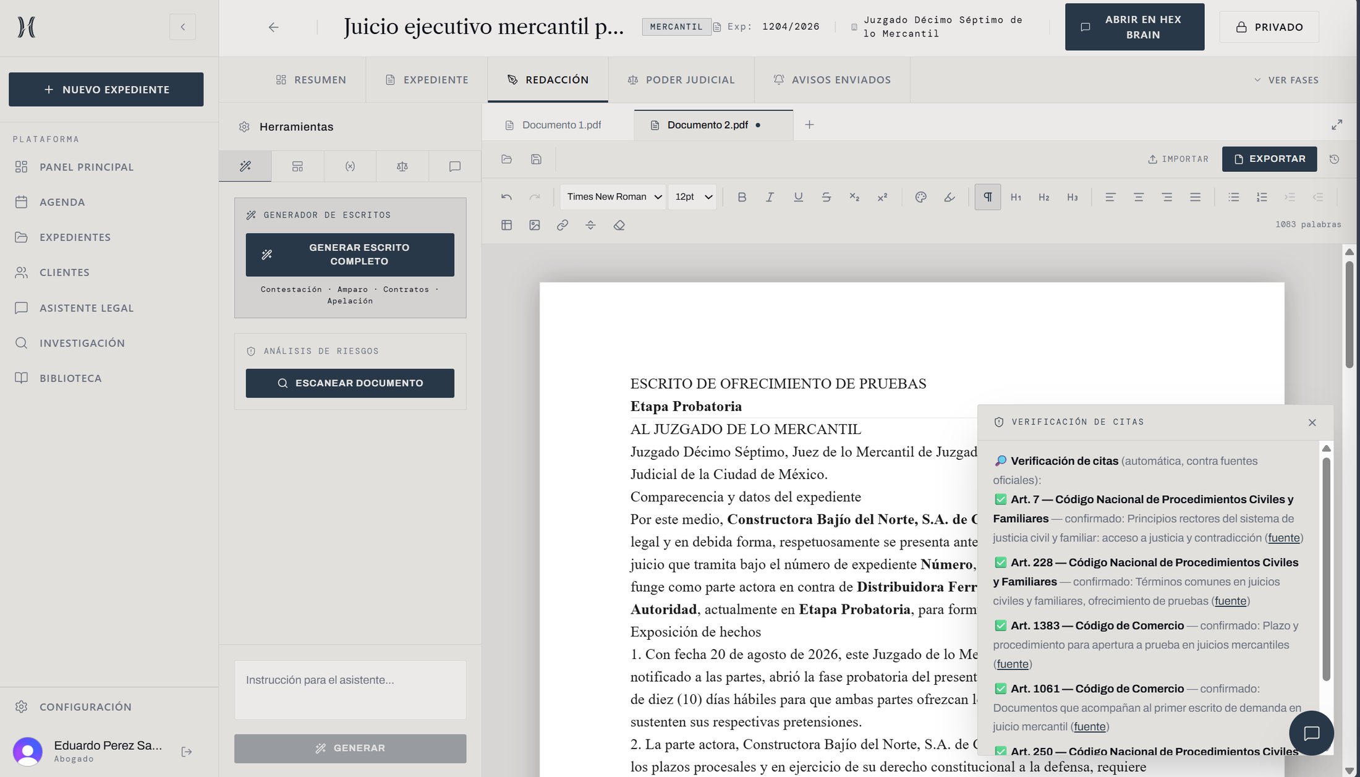Toggle Heading 1 style
1360x777 pixels.
tap(1016, 197)
